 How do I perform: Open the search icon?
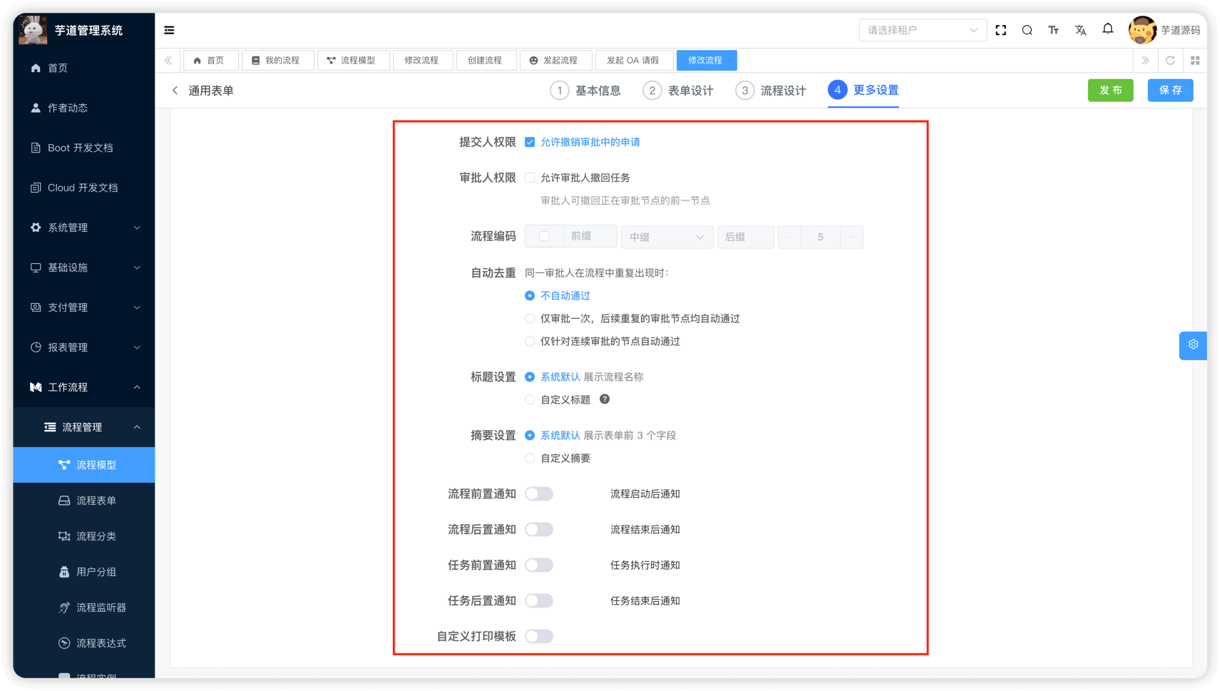[1027, 30]
